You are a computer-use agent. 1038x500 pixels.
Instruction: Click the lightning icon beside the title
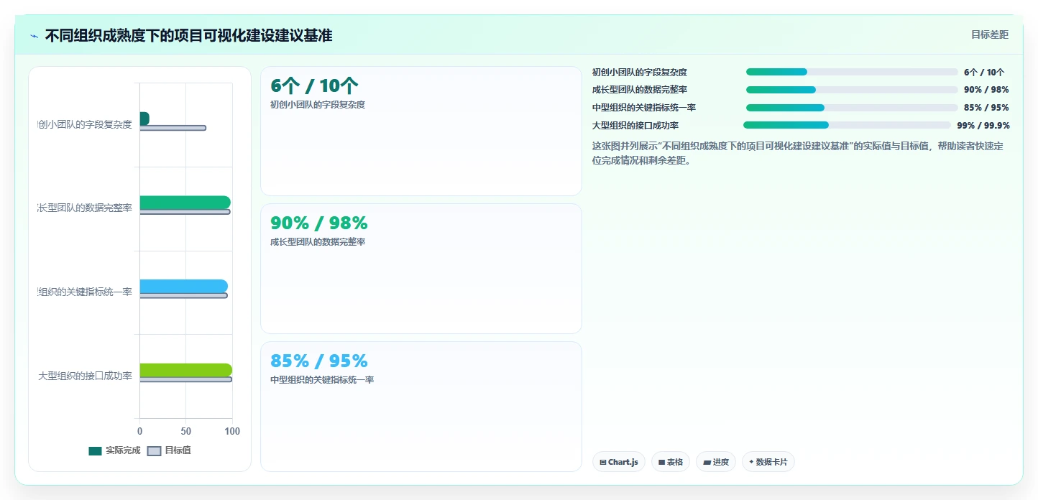34,36
